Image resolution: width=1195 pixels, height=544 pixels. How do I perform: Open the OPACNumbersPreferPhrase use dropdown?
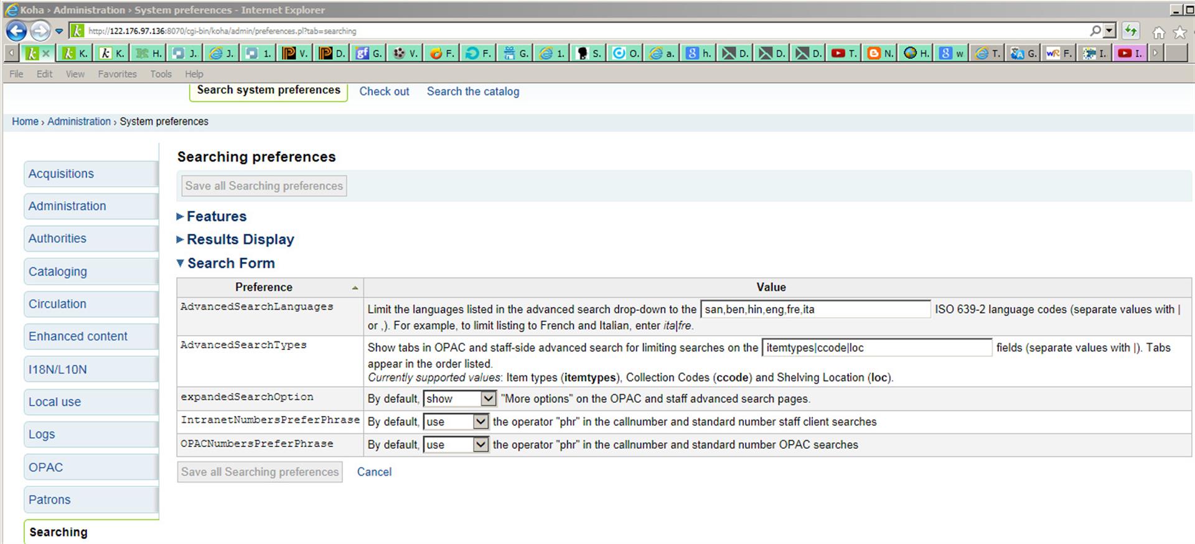coord(456,445)
